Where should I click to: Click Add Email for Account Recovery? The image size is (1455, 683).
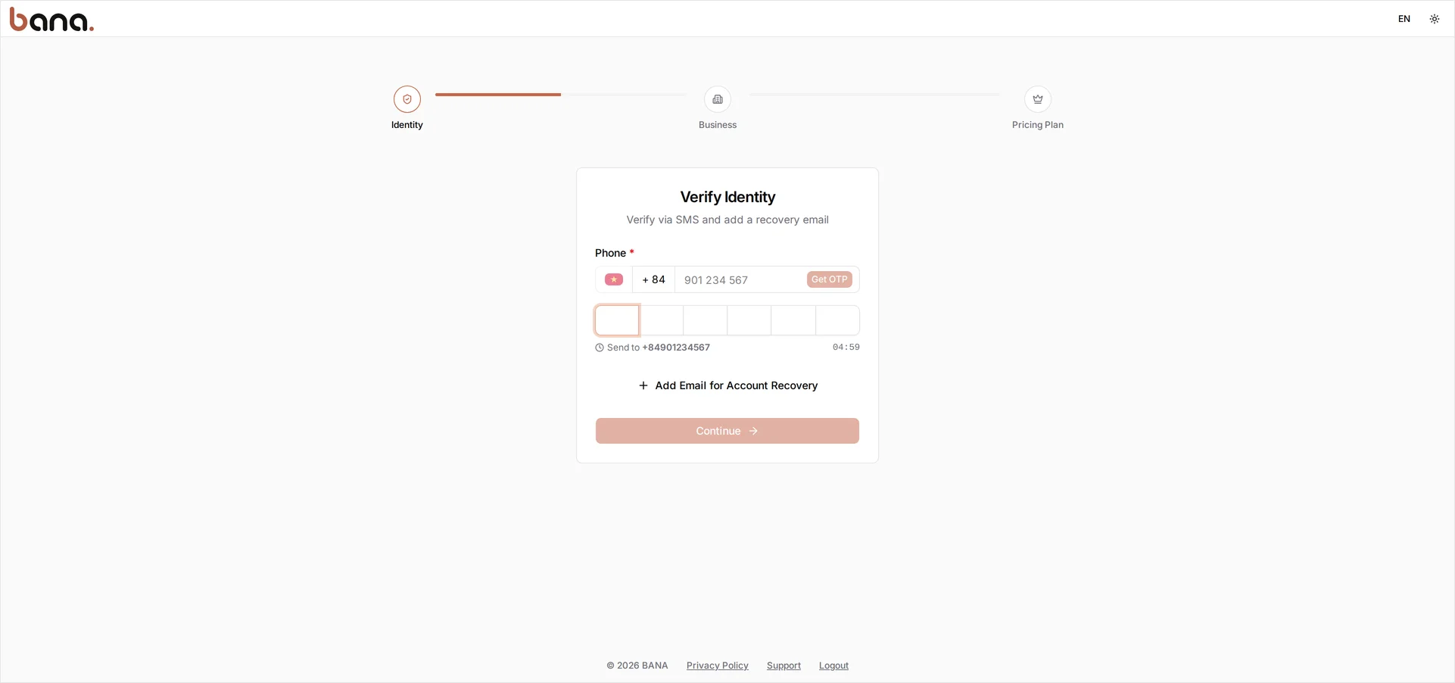pyautogui.click(x=727, y=385)
